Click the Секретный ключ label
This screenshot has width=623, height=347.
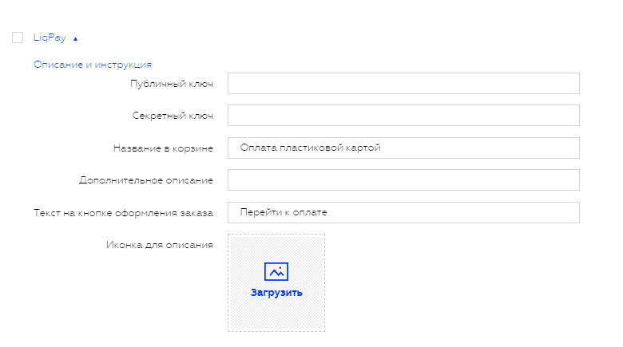[173, 116]
